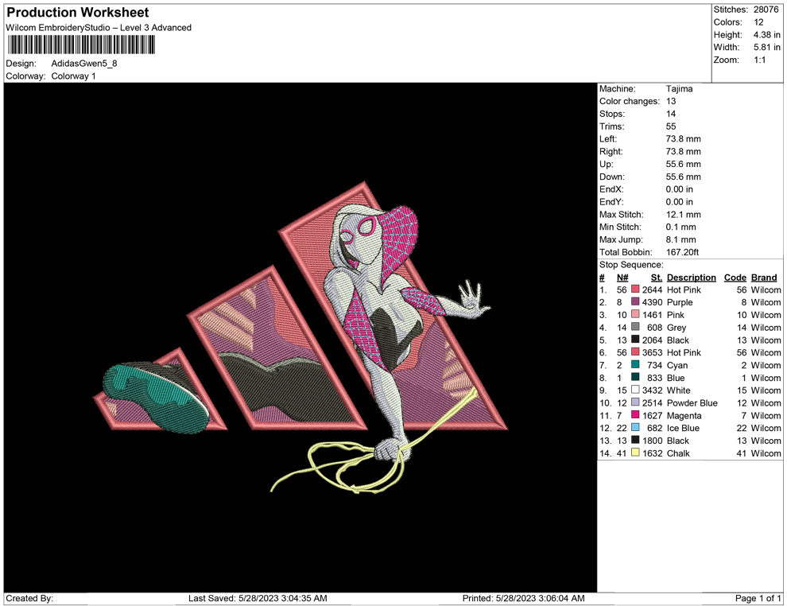Click the design name AdidasGwen5_8

84,64
